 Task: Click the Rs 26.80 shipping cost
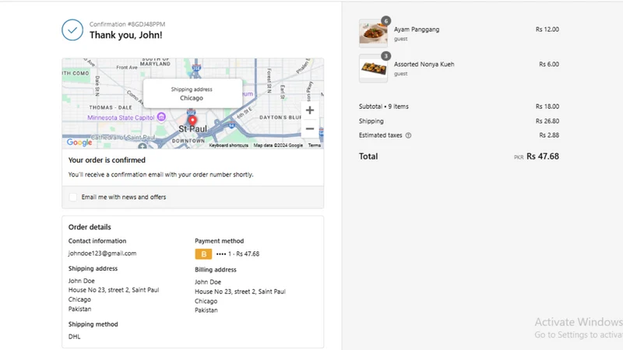547,121
